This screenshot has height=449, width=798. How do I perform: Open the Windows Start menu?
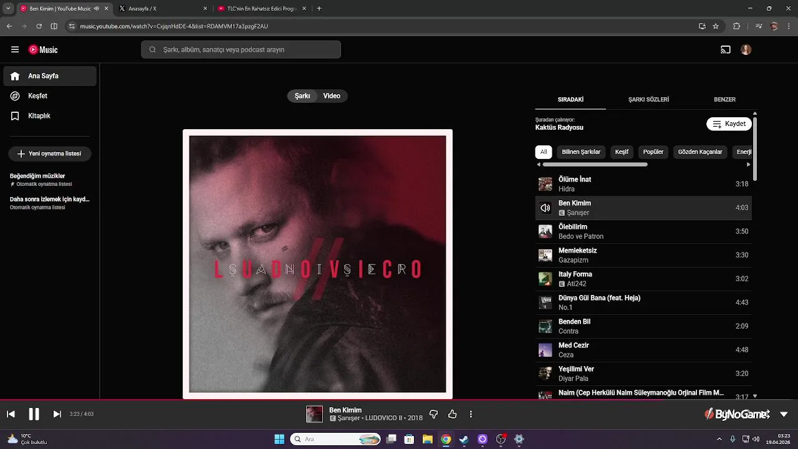pyautogui.click(x=279, y=439)
